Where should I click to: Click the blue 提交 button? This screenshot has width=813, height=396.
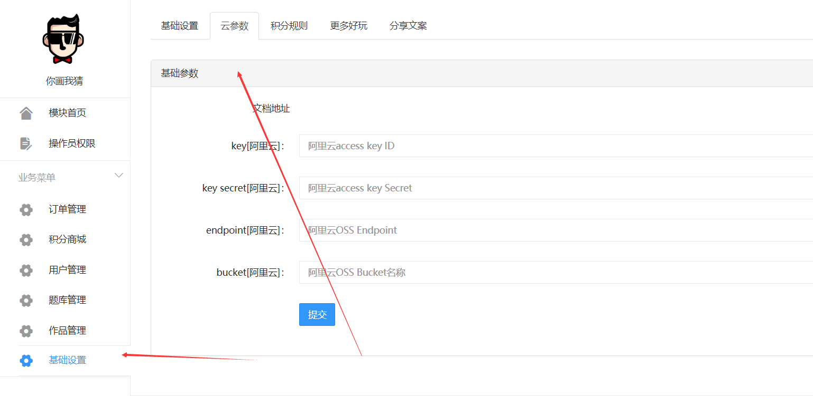click(317, 314)
